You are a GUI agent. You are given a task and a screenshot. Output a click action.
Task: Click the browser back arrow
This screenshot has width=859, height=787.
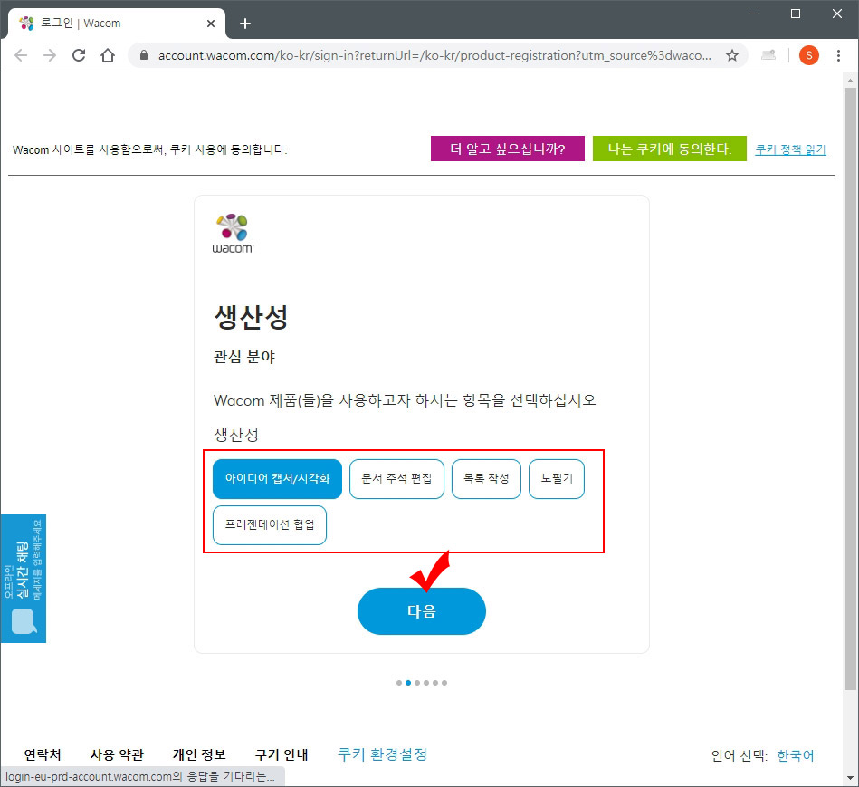point(21,54)
